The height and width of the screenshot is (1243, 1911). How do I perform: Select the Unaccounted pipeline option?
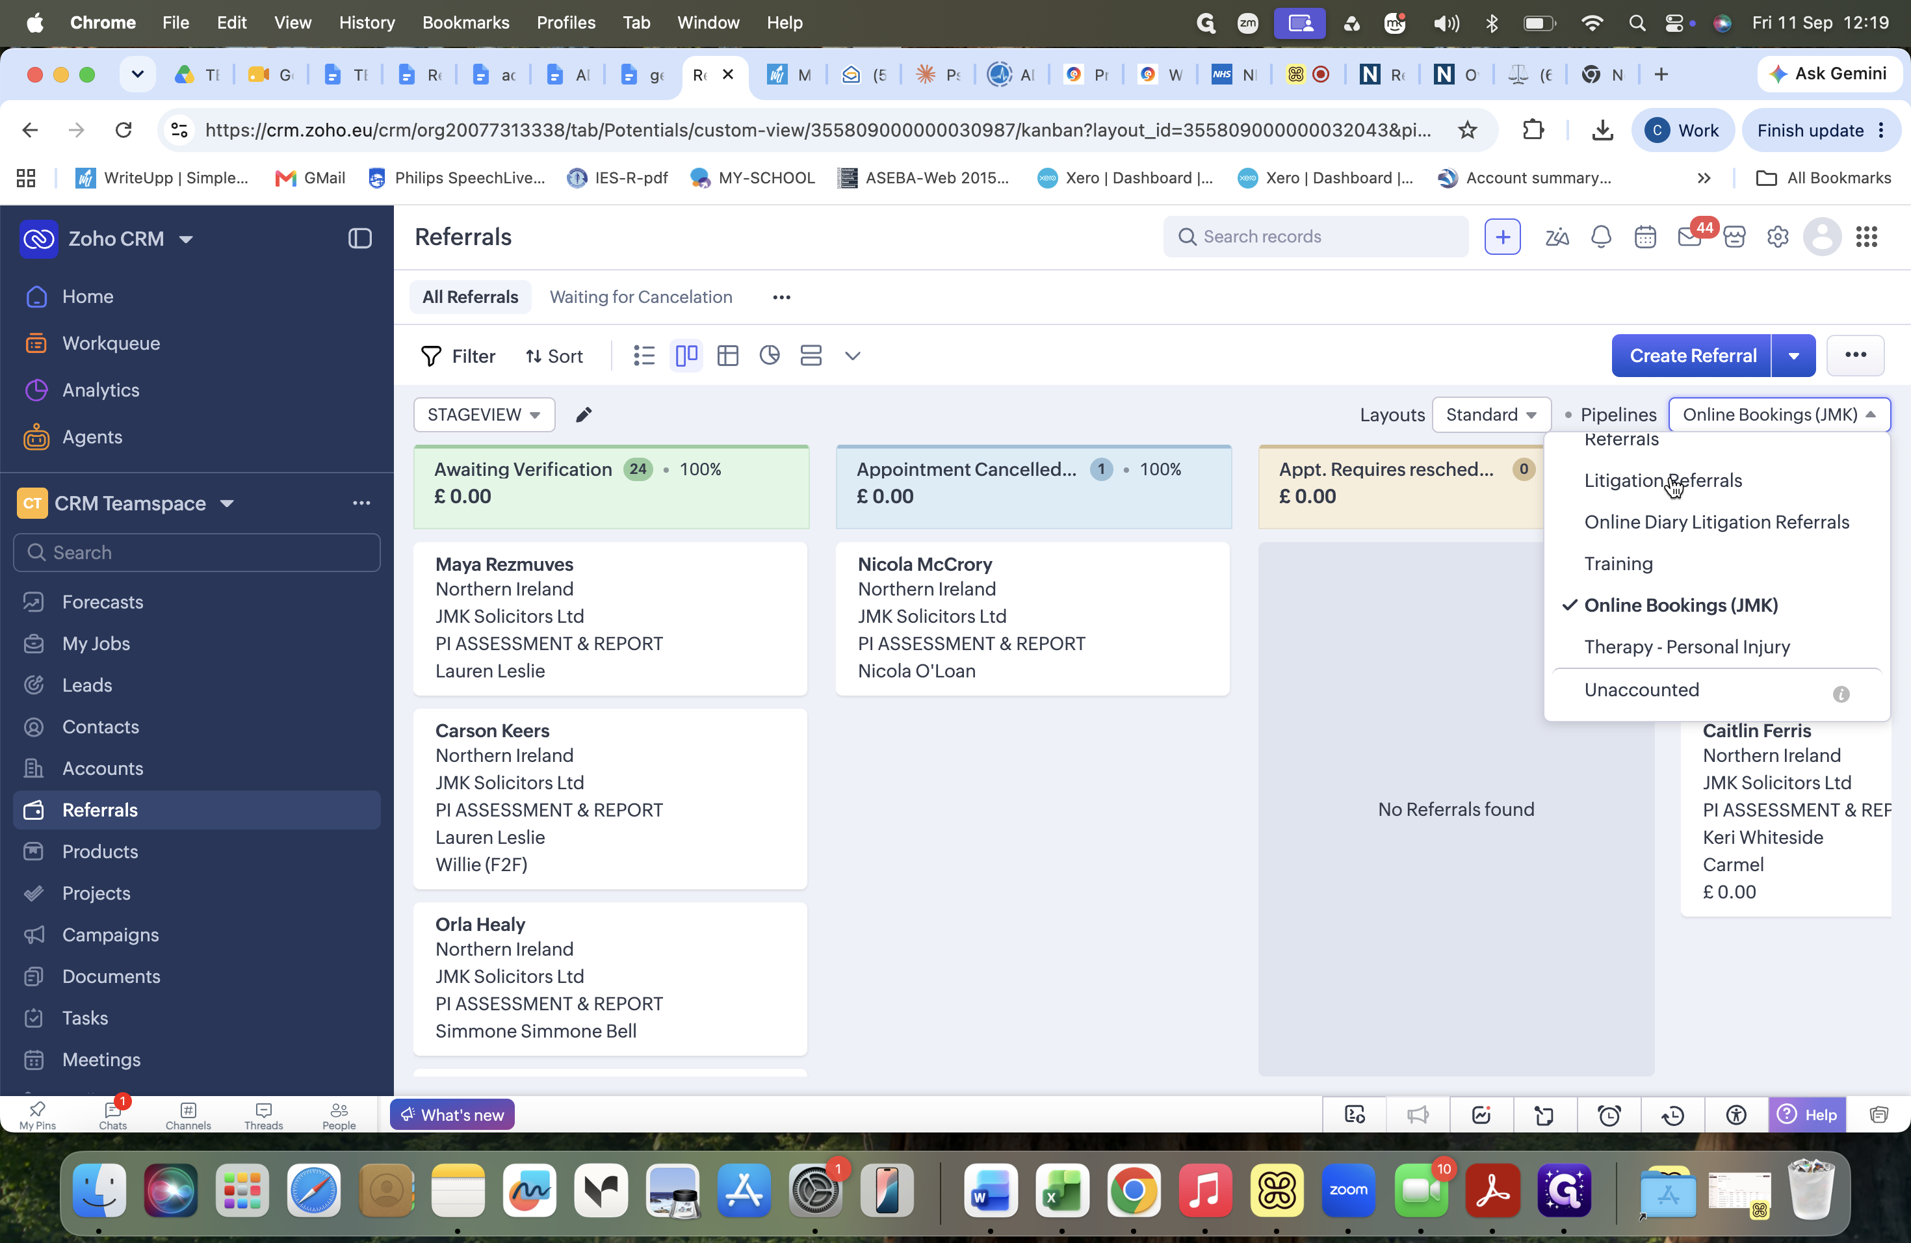point(1641,690)
